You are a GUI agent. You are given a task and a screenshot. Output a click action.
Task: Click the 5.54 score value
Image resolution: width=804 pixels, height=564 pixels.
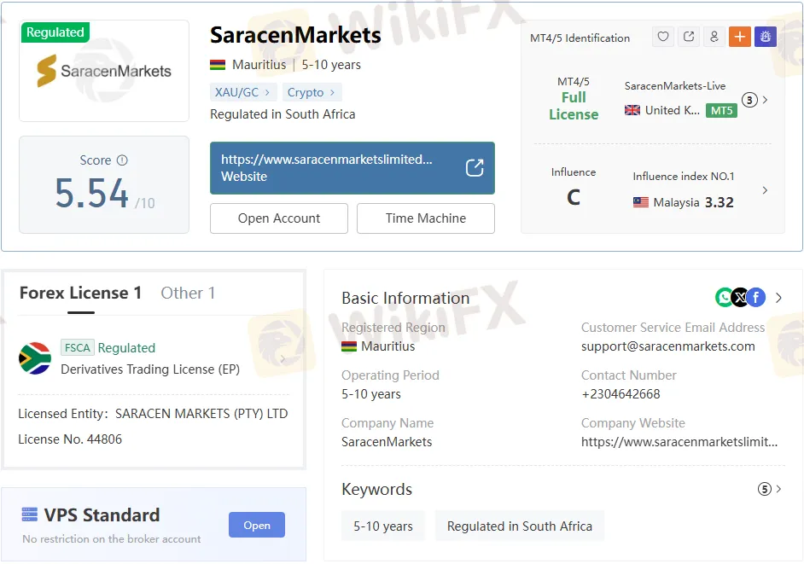(92, 194)
